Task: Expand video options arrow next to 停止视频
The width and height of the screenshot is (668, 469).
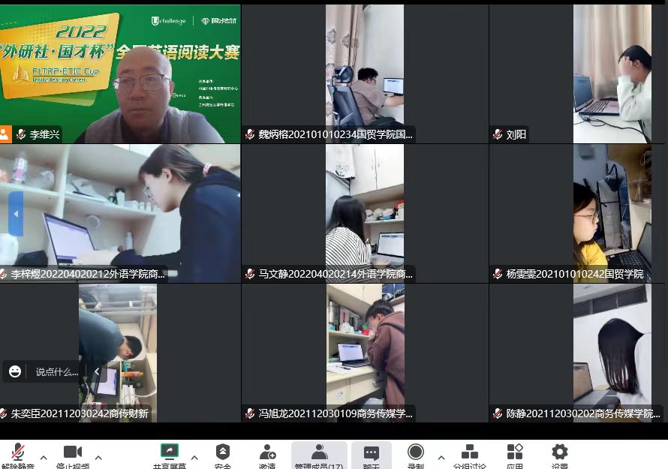Action: 98,458
